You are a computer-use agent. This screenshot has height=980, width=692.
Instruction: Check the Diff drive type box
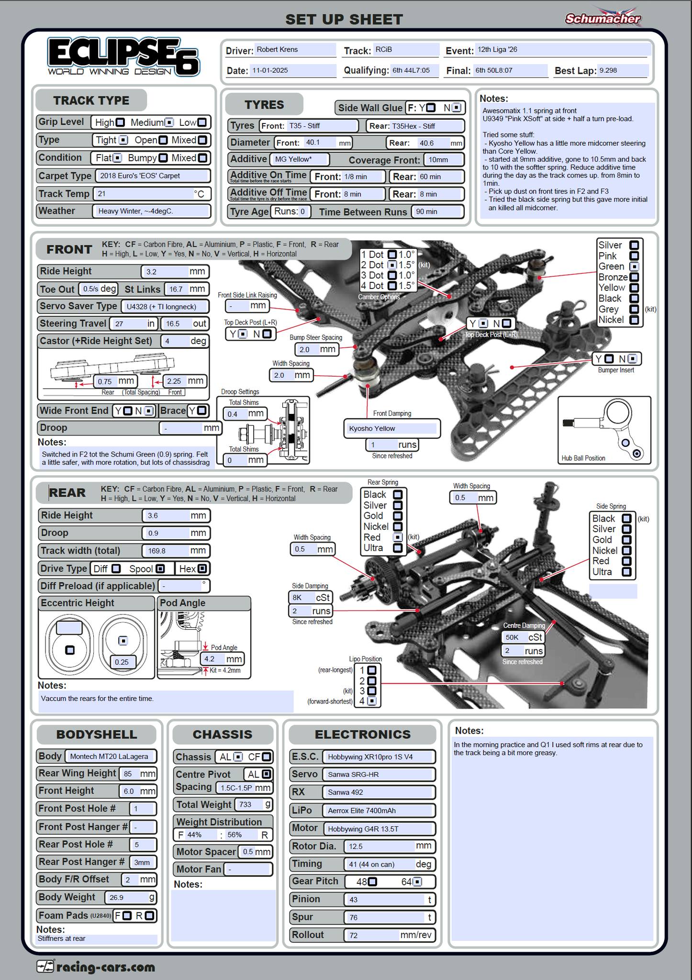[116, 568]
